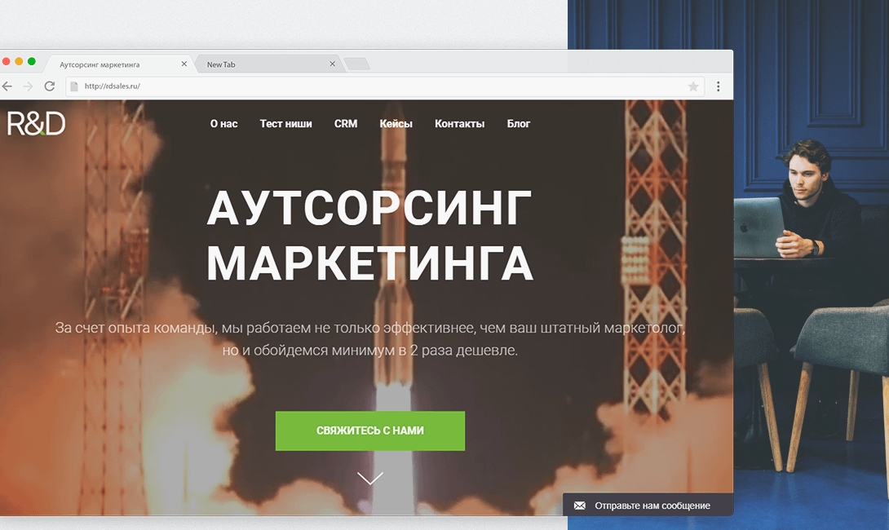Open the Контакты menu item

460,124
